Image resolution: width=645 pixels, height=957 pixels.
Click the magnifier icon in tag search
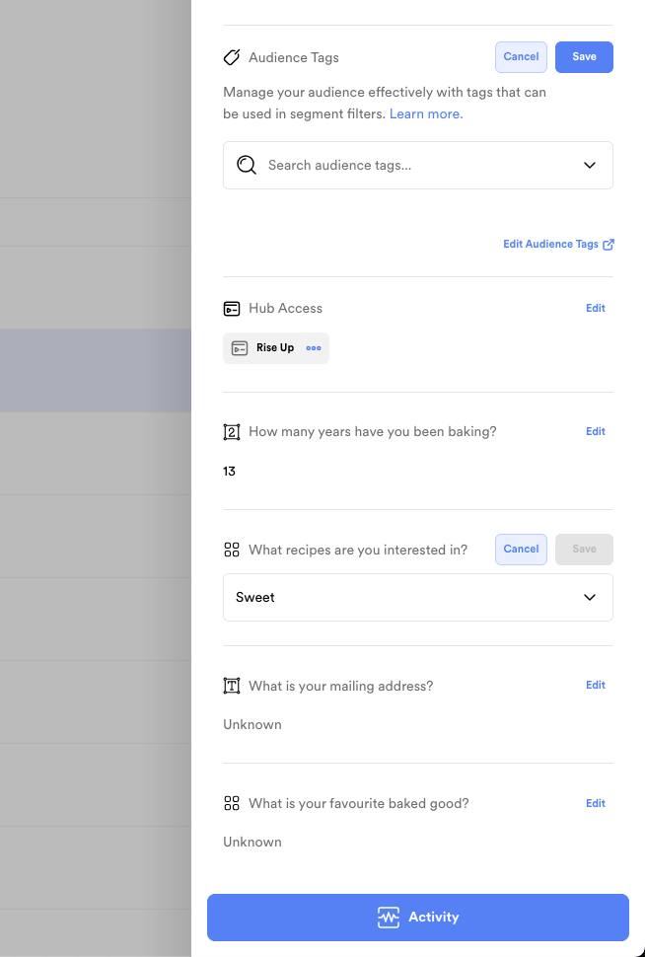tap(247, 165)
